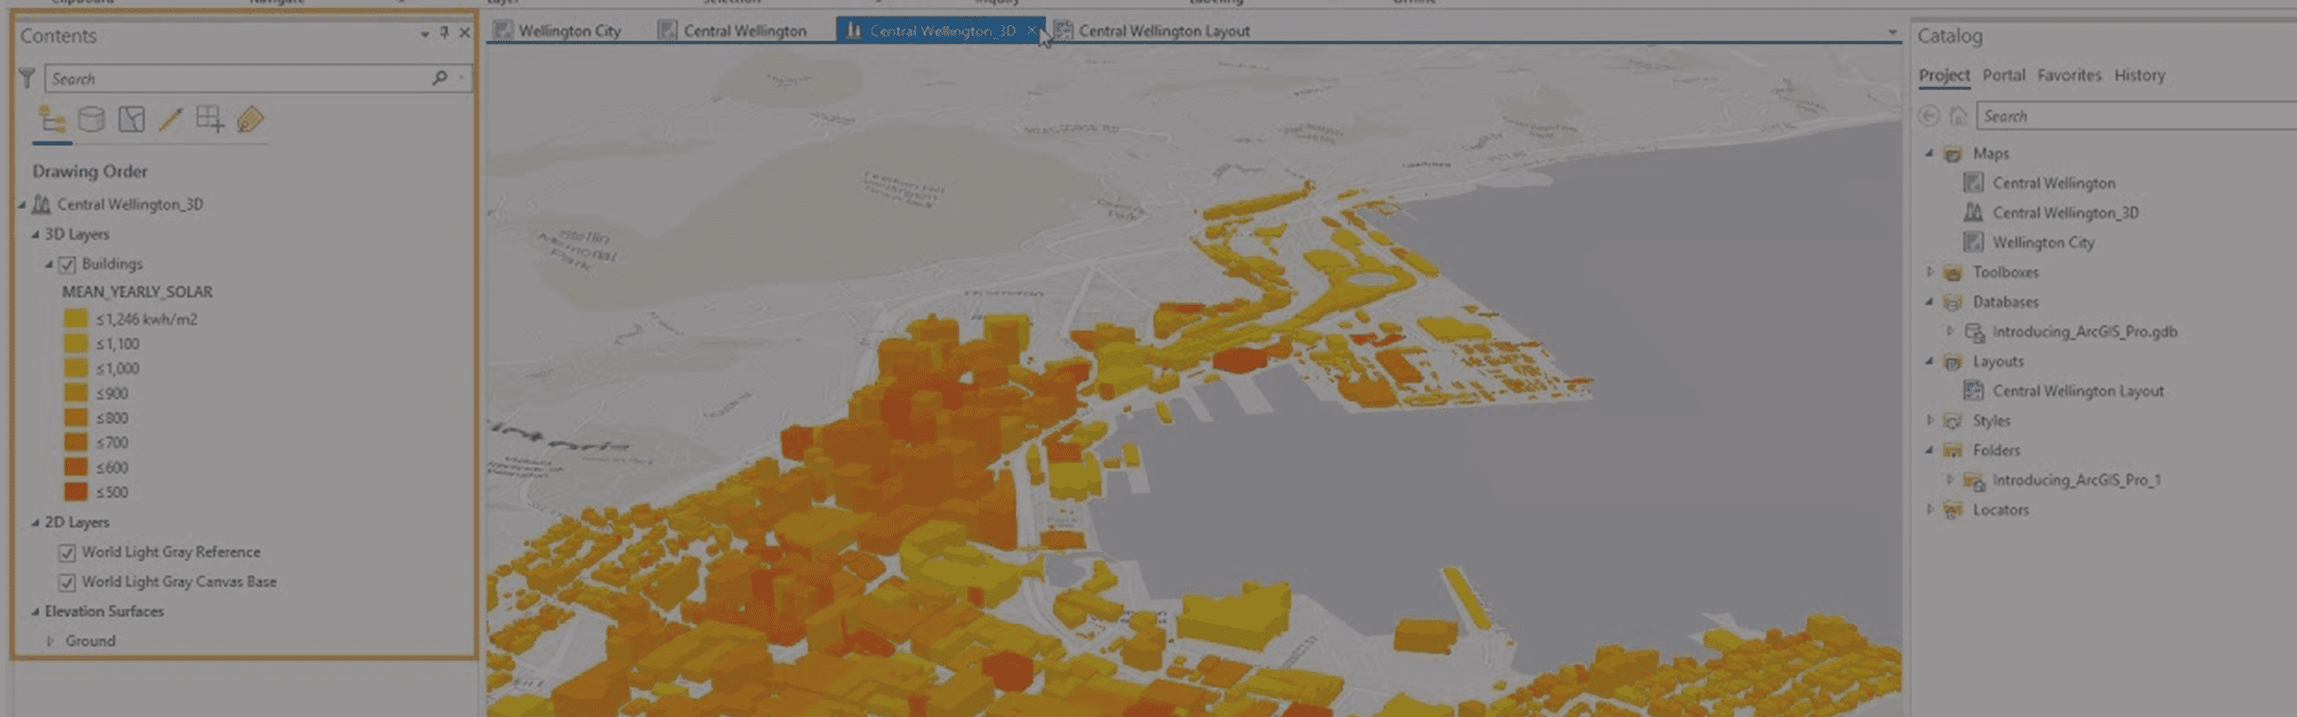Select MEAN_YEARLY_SOLAR legend heading

point(137,292)
